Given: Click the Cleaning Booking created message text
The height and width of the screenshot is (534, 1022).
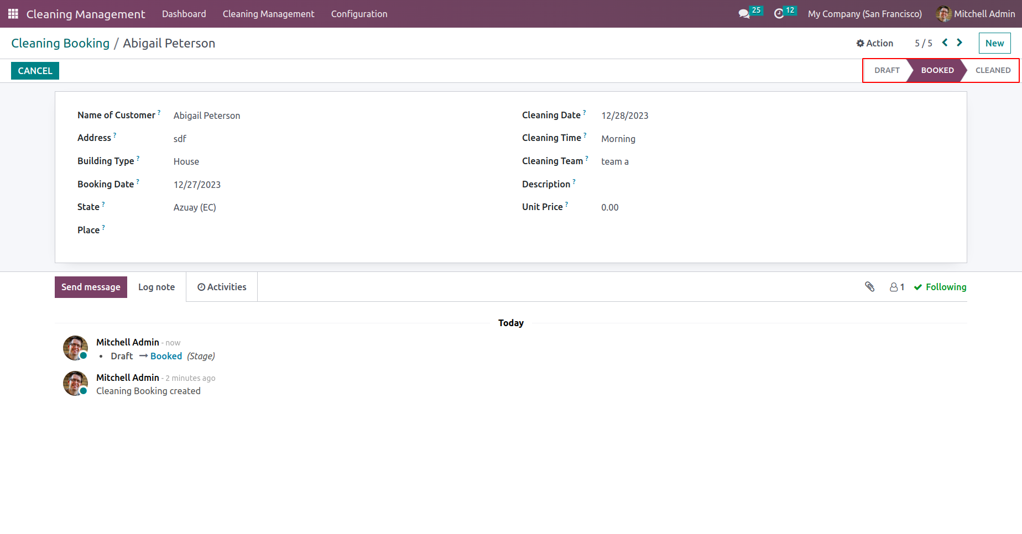Looking at the screenshot, I should coord(148,391).
